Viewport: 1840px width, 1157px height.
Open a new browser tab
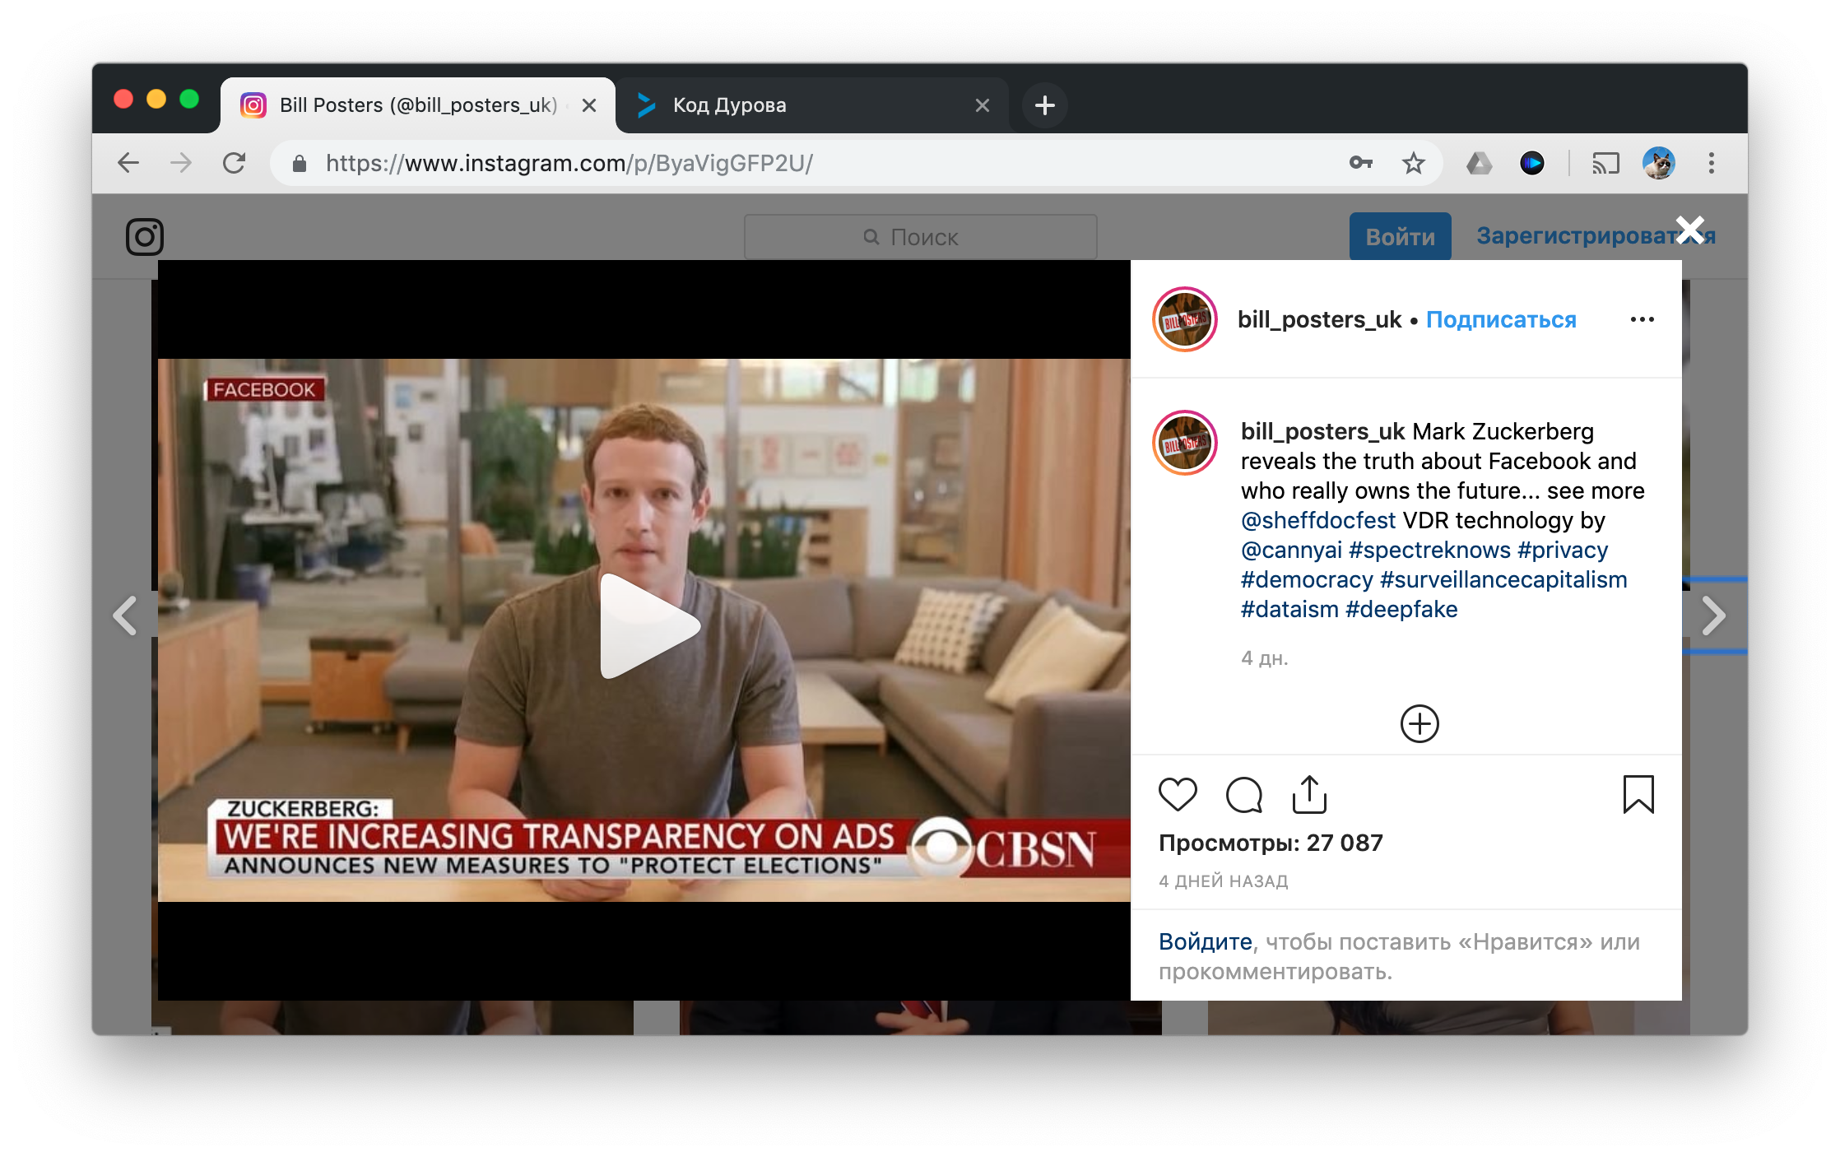tap(1044, 105)
